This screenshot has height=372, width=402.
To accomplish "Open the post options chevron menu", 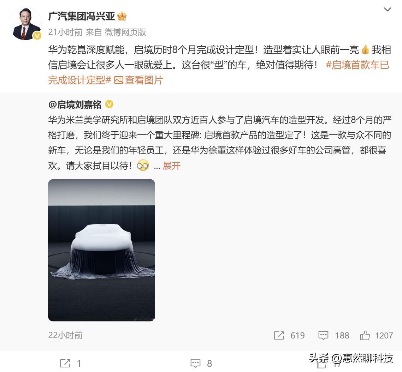I will pyautogui.click(x=387, y=10).
